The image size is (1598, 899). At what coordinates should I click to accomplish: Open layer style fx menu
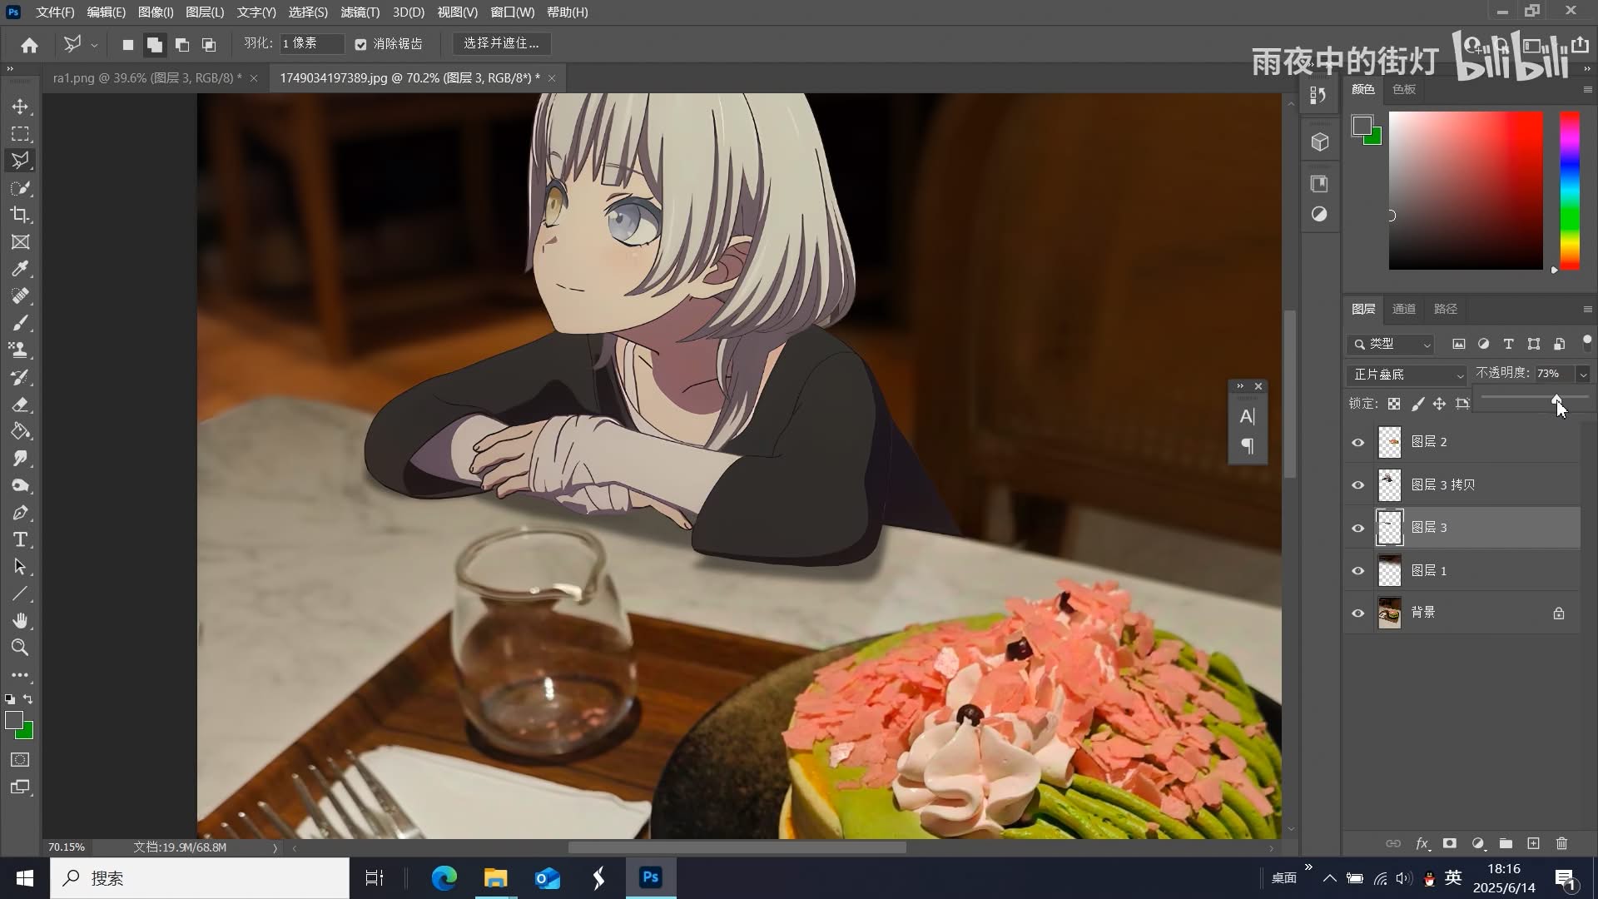tap(1422, 843)
